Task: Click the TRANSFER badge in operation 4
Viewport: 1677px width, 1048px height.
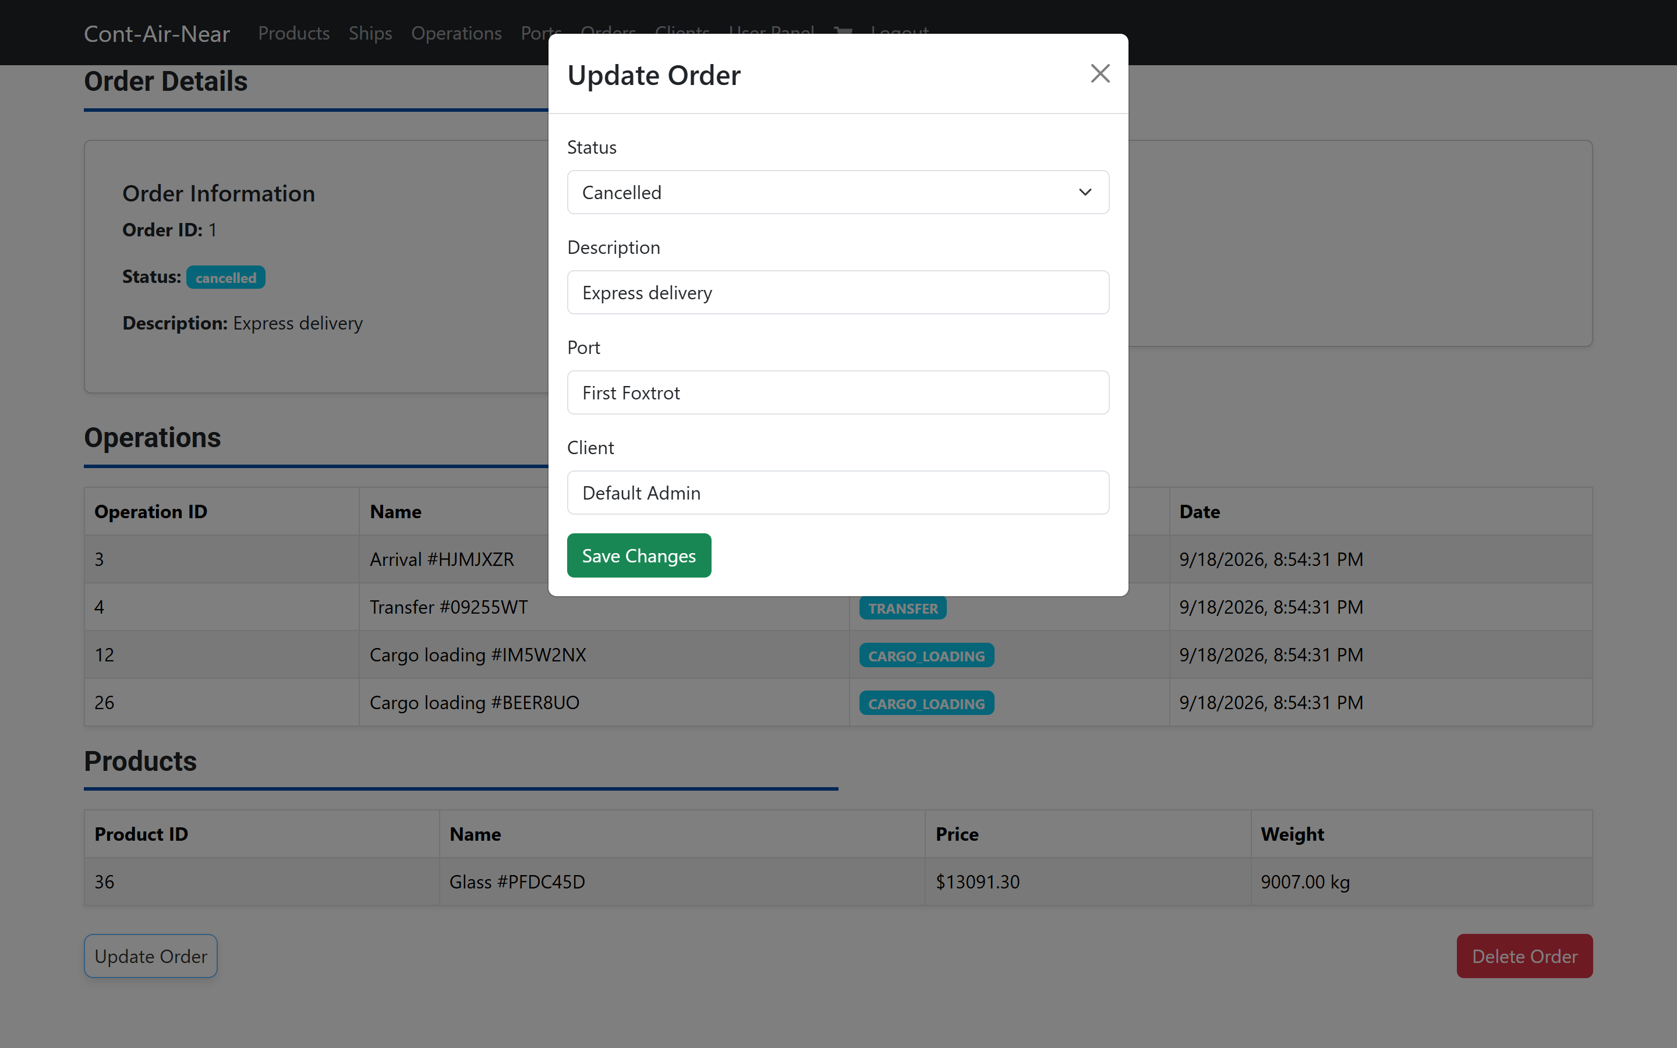Action: [x=903, y=608]
